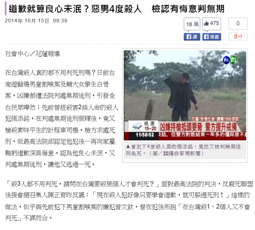Click the publish date 2014年 10月 15日
Viewport: 255px width, 230px height.
pos(27,21)
